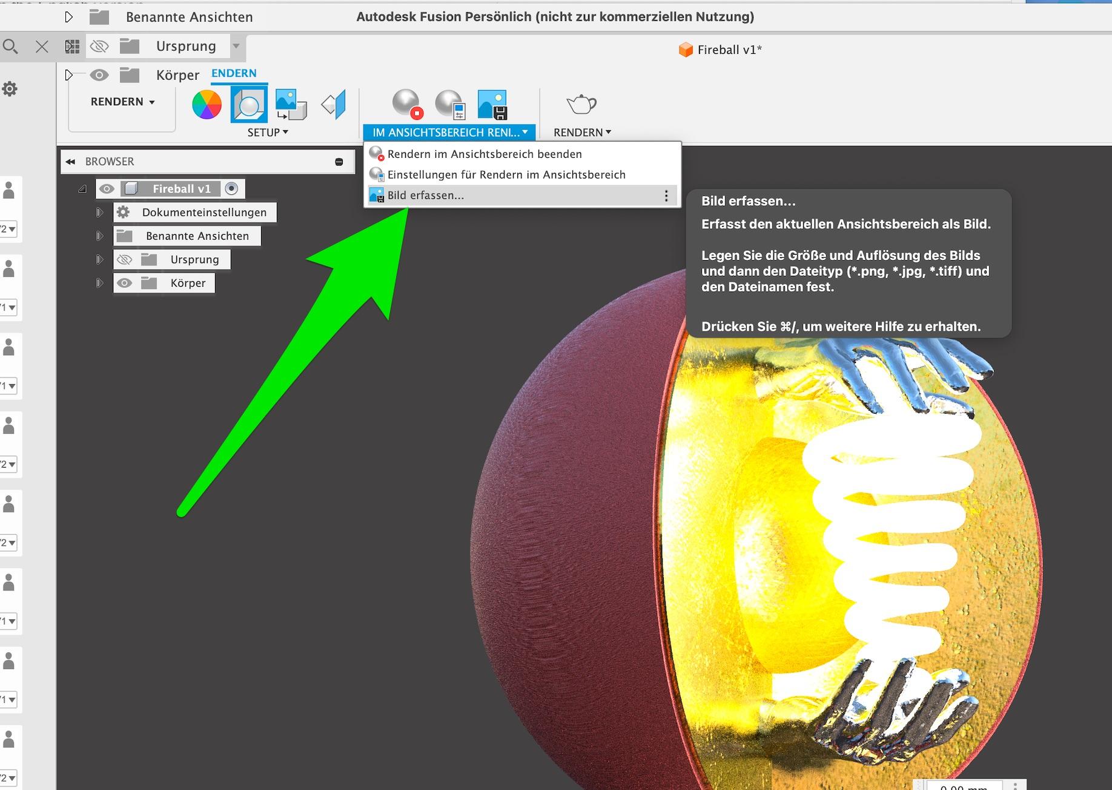Click the BROWSER panel header
This screenshot has height=790, width=1112.
pos(208,162)
